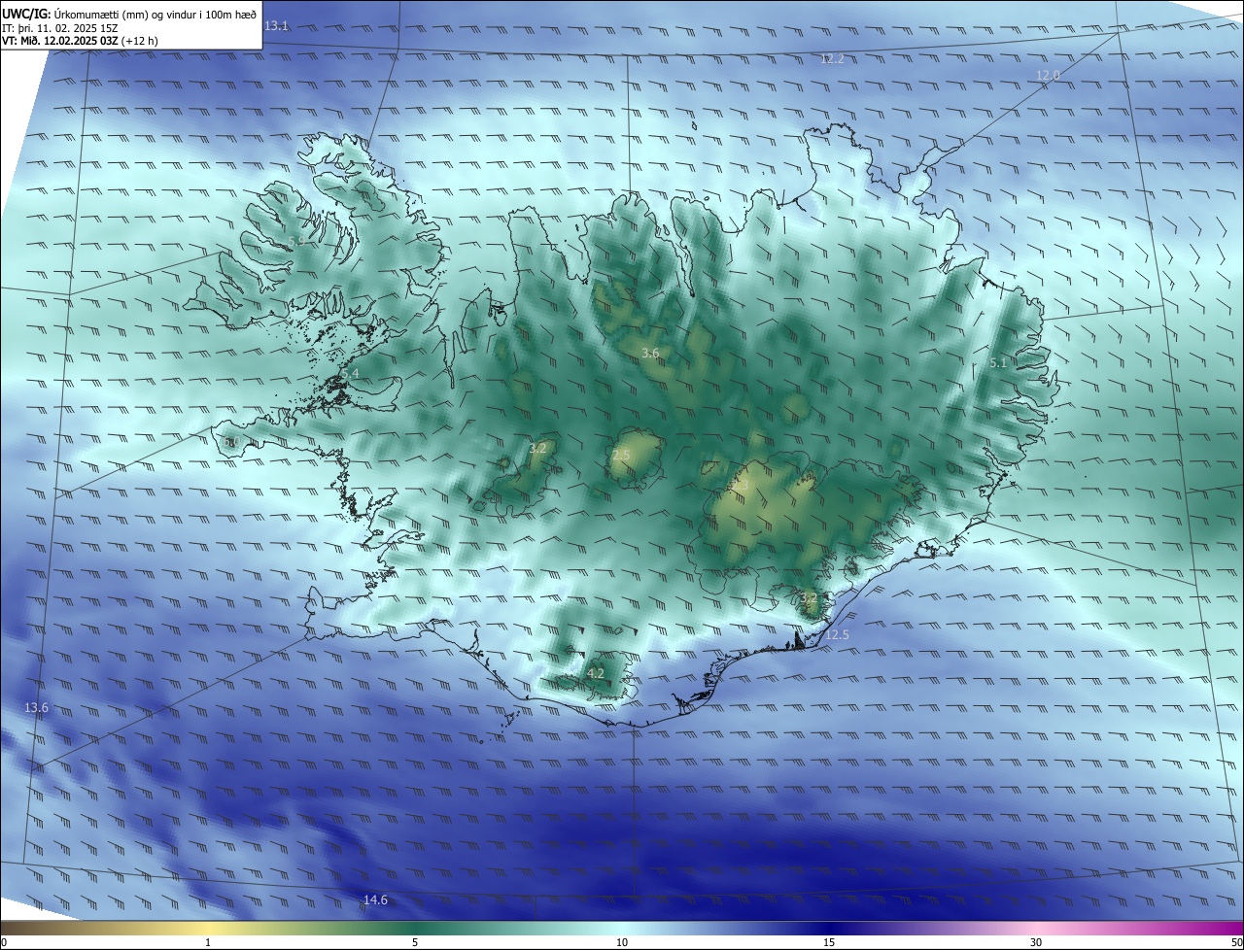The image size is (1244, 950).
Task: Click the 50 tick on the color scale
Action: tap(1236, 942)
